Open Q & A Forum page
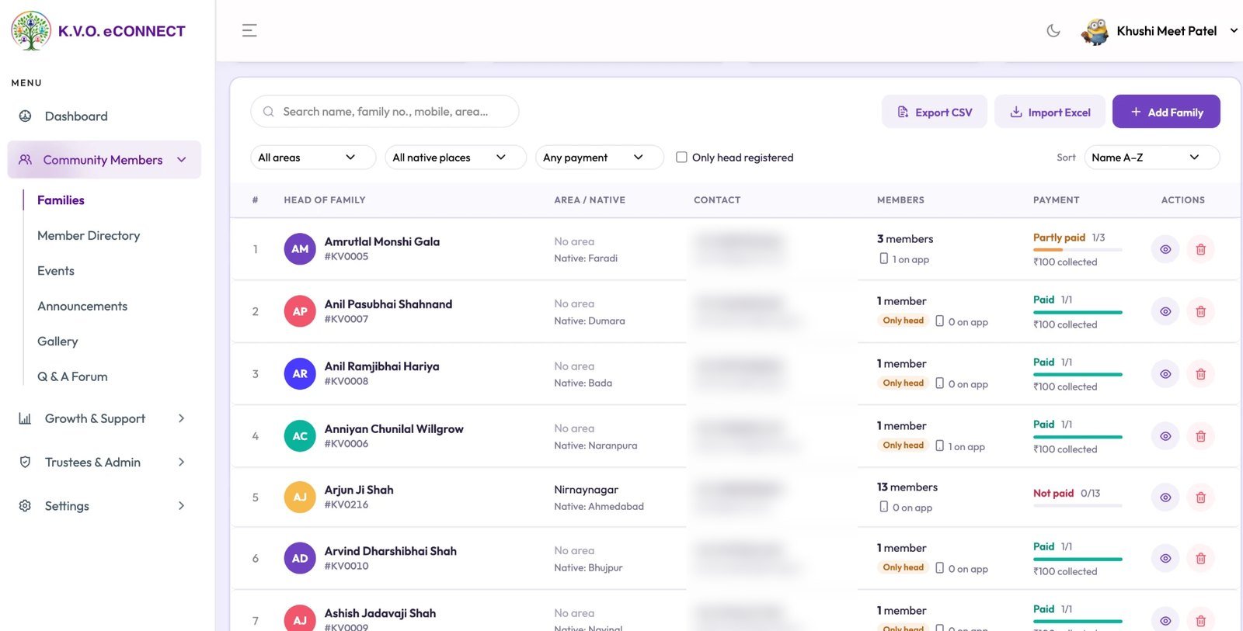The image size is (1243, 631). 72,376
